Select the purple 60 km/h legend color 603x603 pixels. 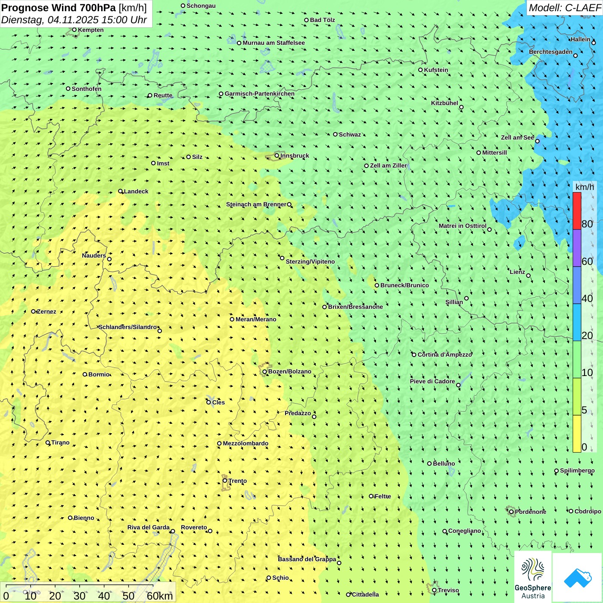(x=577, y=248)
